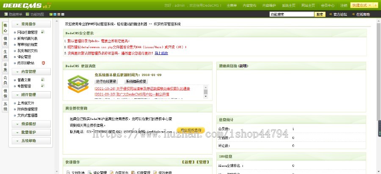Select the tan skin color swatch
The image size is (381, 174).
[x=58, y=14]
